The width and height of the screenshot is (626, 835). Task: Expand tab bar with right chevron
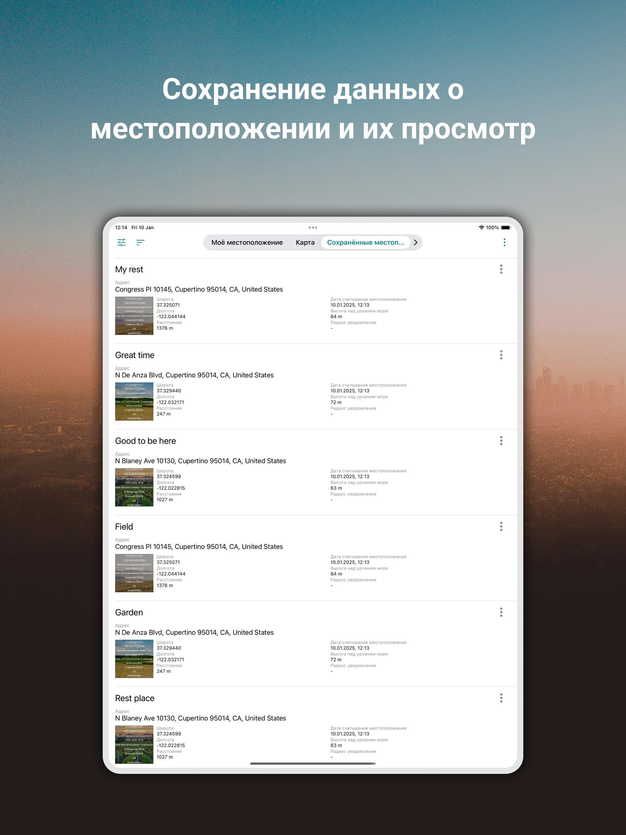click(x=415, y=242)
